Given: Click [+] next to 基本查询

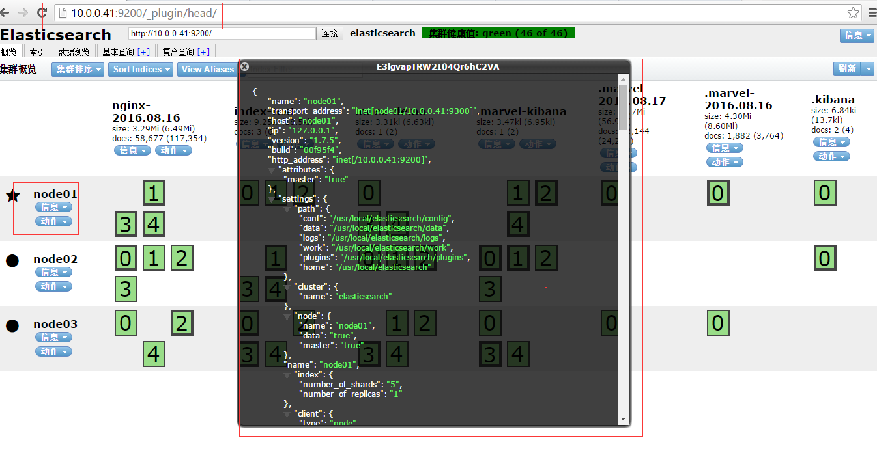Looking at the screenshot, I should point(143,52).
